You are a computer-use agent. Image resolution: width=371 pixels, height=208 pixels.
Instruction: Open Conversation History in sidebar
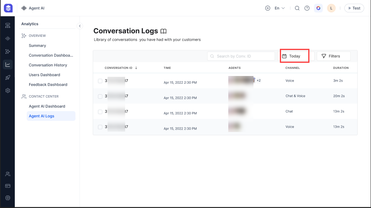point(48,65)
